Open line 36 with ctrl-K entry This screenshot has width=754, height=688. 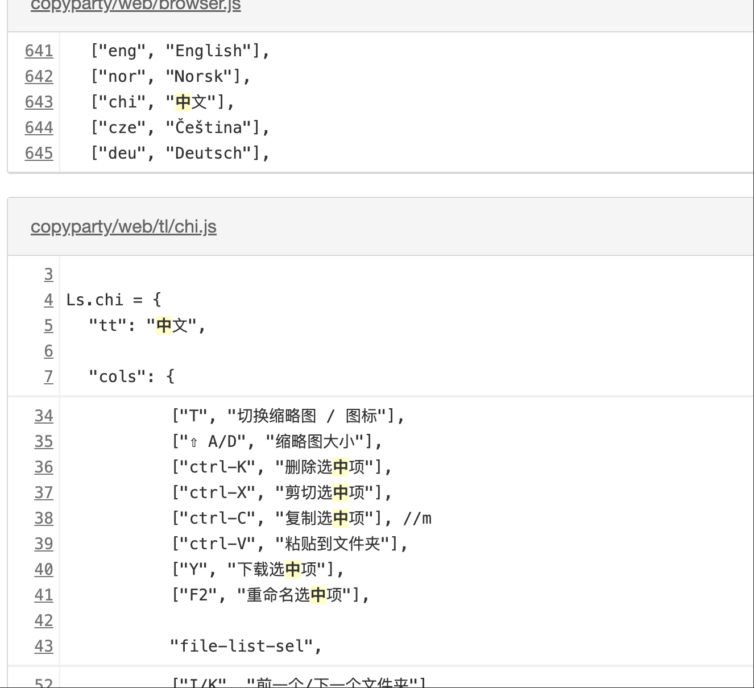coord(44,467)
